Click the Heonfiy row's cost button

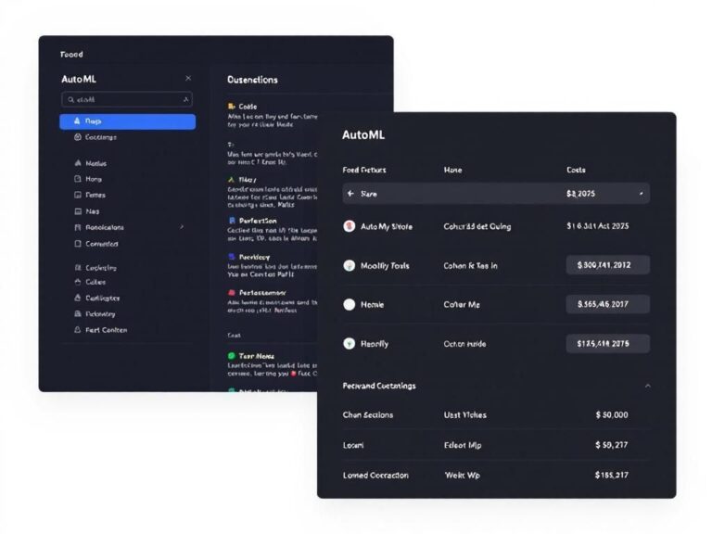[607, 343]
